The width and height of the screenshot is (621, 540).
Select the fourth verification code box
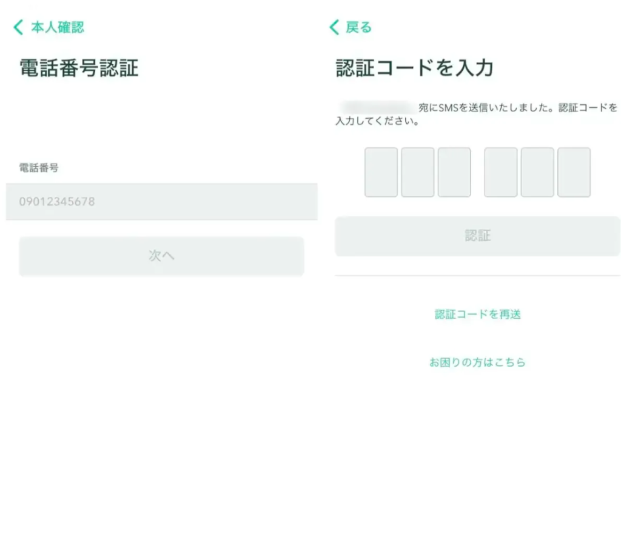tap(501, 172)
